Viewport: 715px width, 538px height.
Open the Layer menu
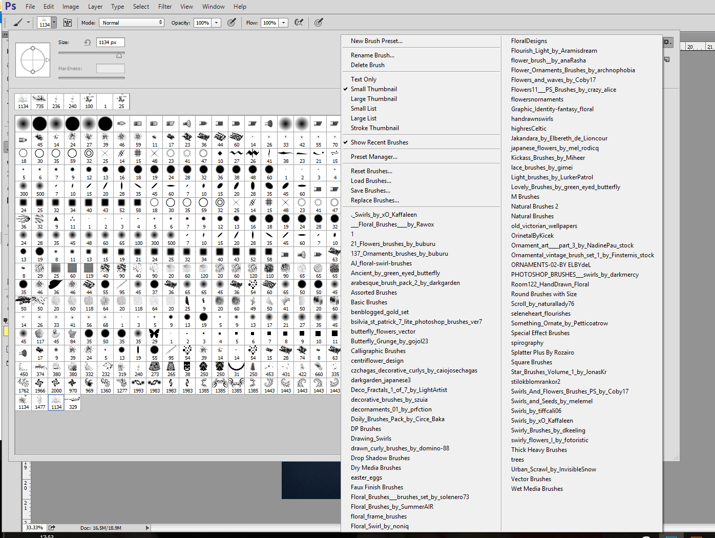point(95,7)
